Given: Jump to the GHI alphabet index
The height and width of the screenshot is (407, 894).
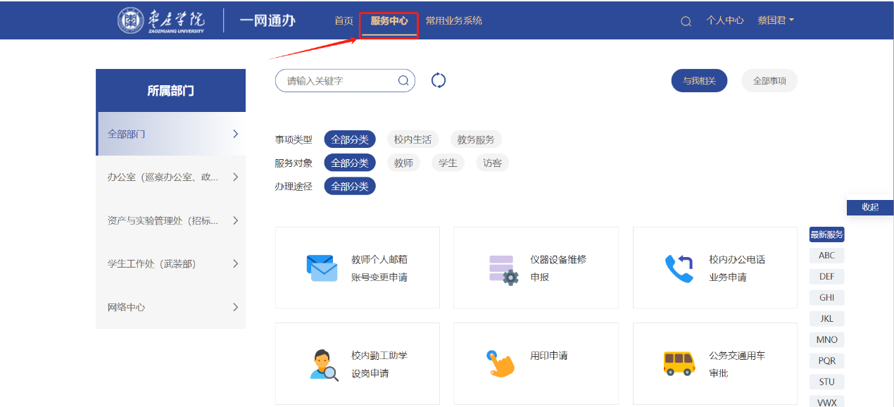Looking at the screenshot, I should [x=826, y=297].
